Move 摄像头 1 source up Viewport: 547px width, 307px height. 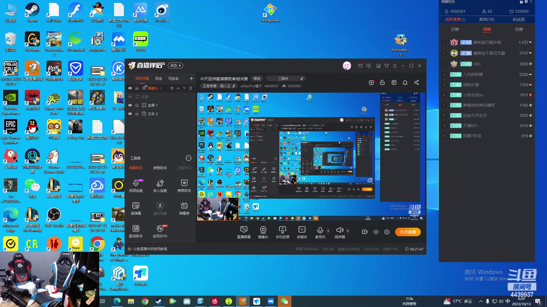178,88
